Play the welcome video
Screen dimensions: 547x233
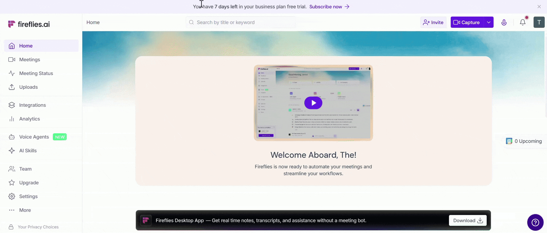(313, 103)
